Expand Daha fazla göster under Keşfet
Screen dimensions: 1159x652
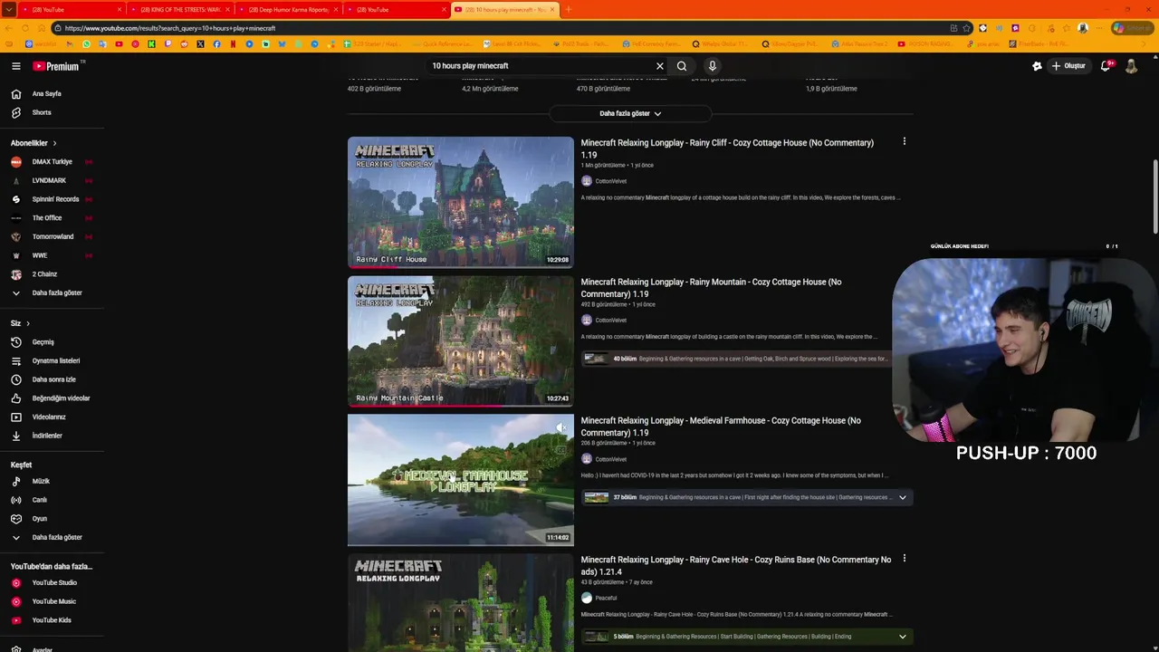point(56,537)
